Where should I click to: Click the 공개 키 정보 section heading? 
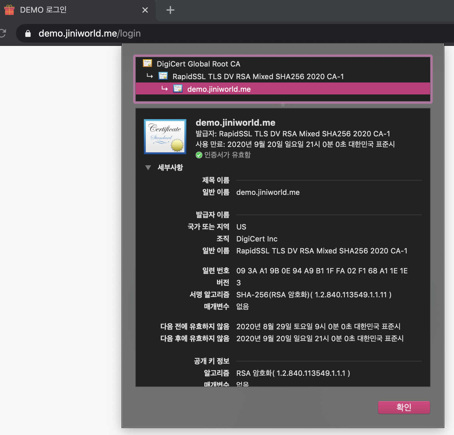pos(212,361)
